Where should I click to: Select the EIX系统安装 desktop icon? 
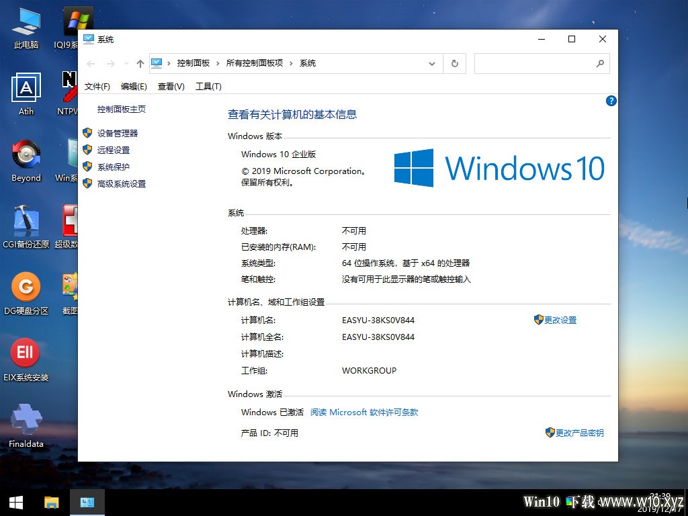[x=26, y=361]
